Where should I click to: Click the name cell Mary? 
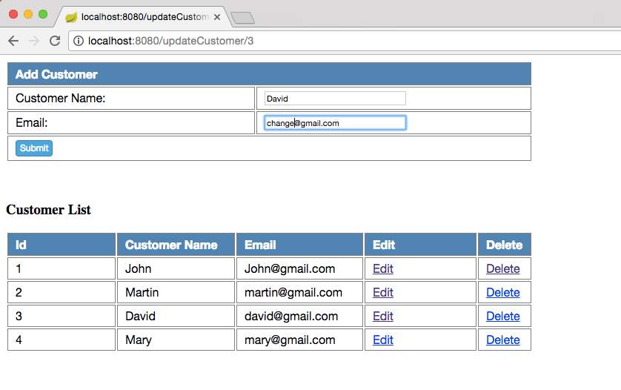coord(176,340)
